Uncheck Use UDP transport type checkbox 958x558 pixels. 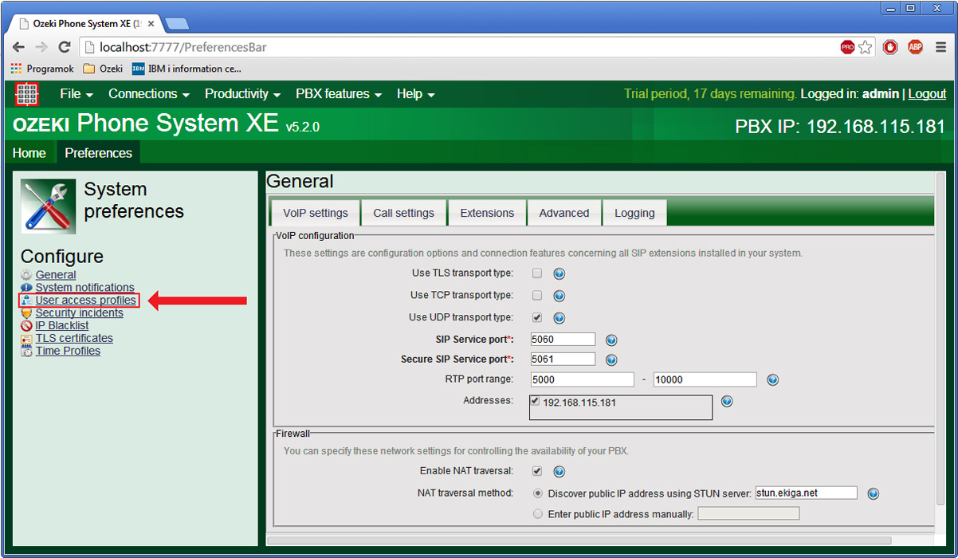pyautogui.click(x=537, y=317)
